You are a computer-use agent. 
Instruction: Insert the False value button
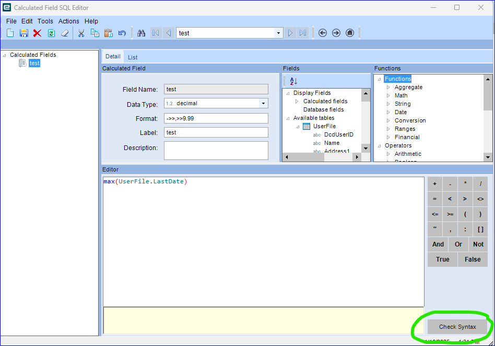(x=473, y=259)
